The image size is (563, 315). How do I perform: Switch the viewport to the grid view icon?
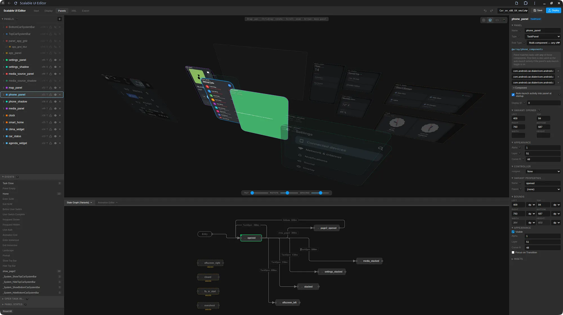[x=484, y=20]
